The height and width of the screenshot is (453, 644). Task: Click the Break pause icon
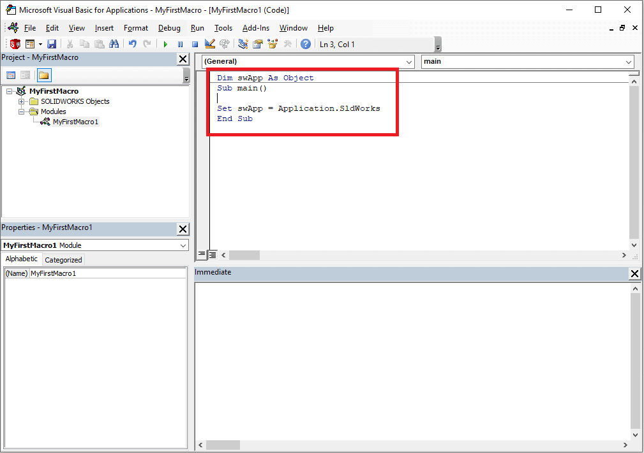pos(180,44)
